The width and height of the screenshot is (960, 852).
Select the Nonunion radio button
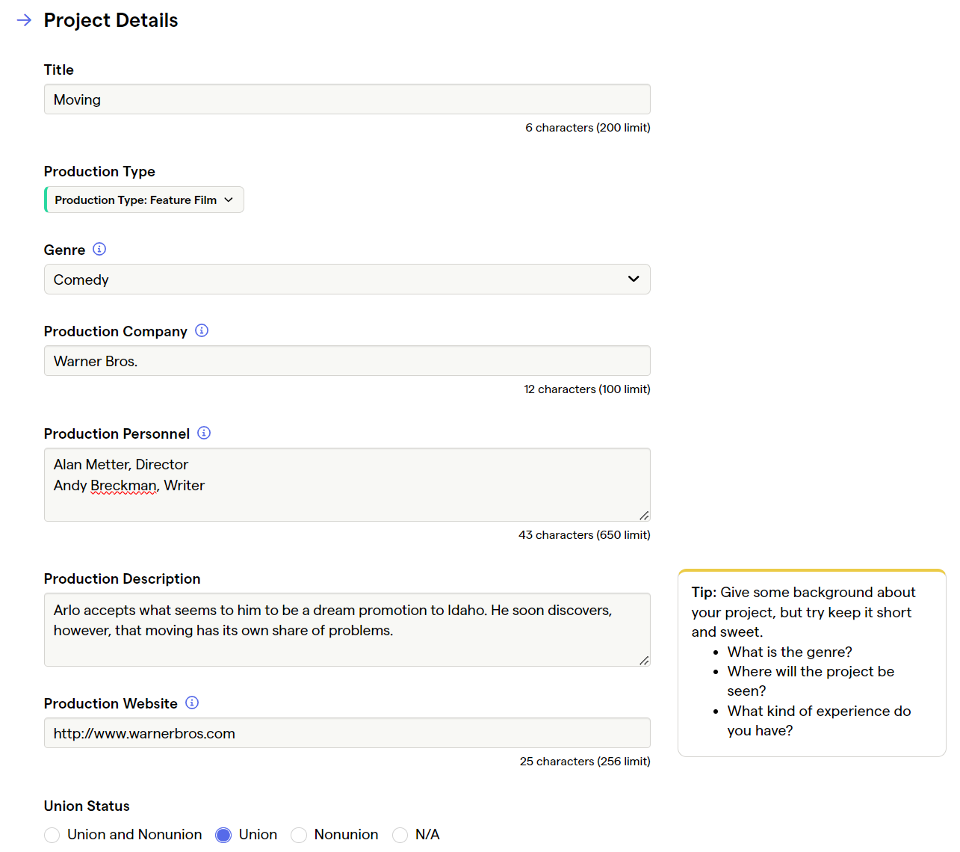click(x=299, y=835)
